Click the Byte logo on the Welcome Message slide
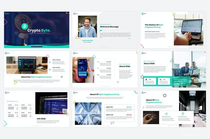Viewport: 210px width, 139px height. click(x=76, y=13)
